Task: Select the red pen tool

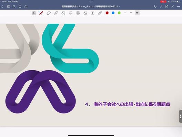Action: click(41, 13)
